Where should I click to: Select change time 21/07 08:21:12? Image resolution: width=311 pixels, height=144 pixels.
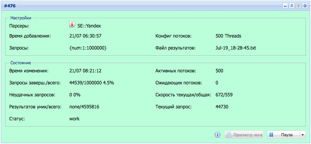pos(85,71)
